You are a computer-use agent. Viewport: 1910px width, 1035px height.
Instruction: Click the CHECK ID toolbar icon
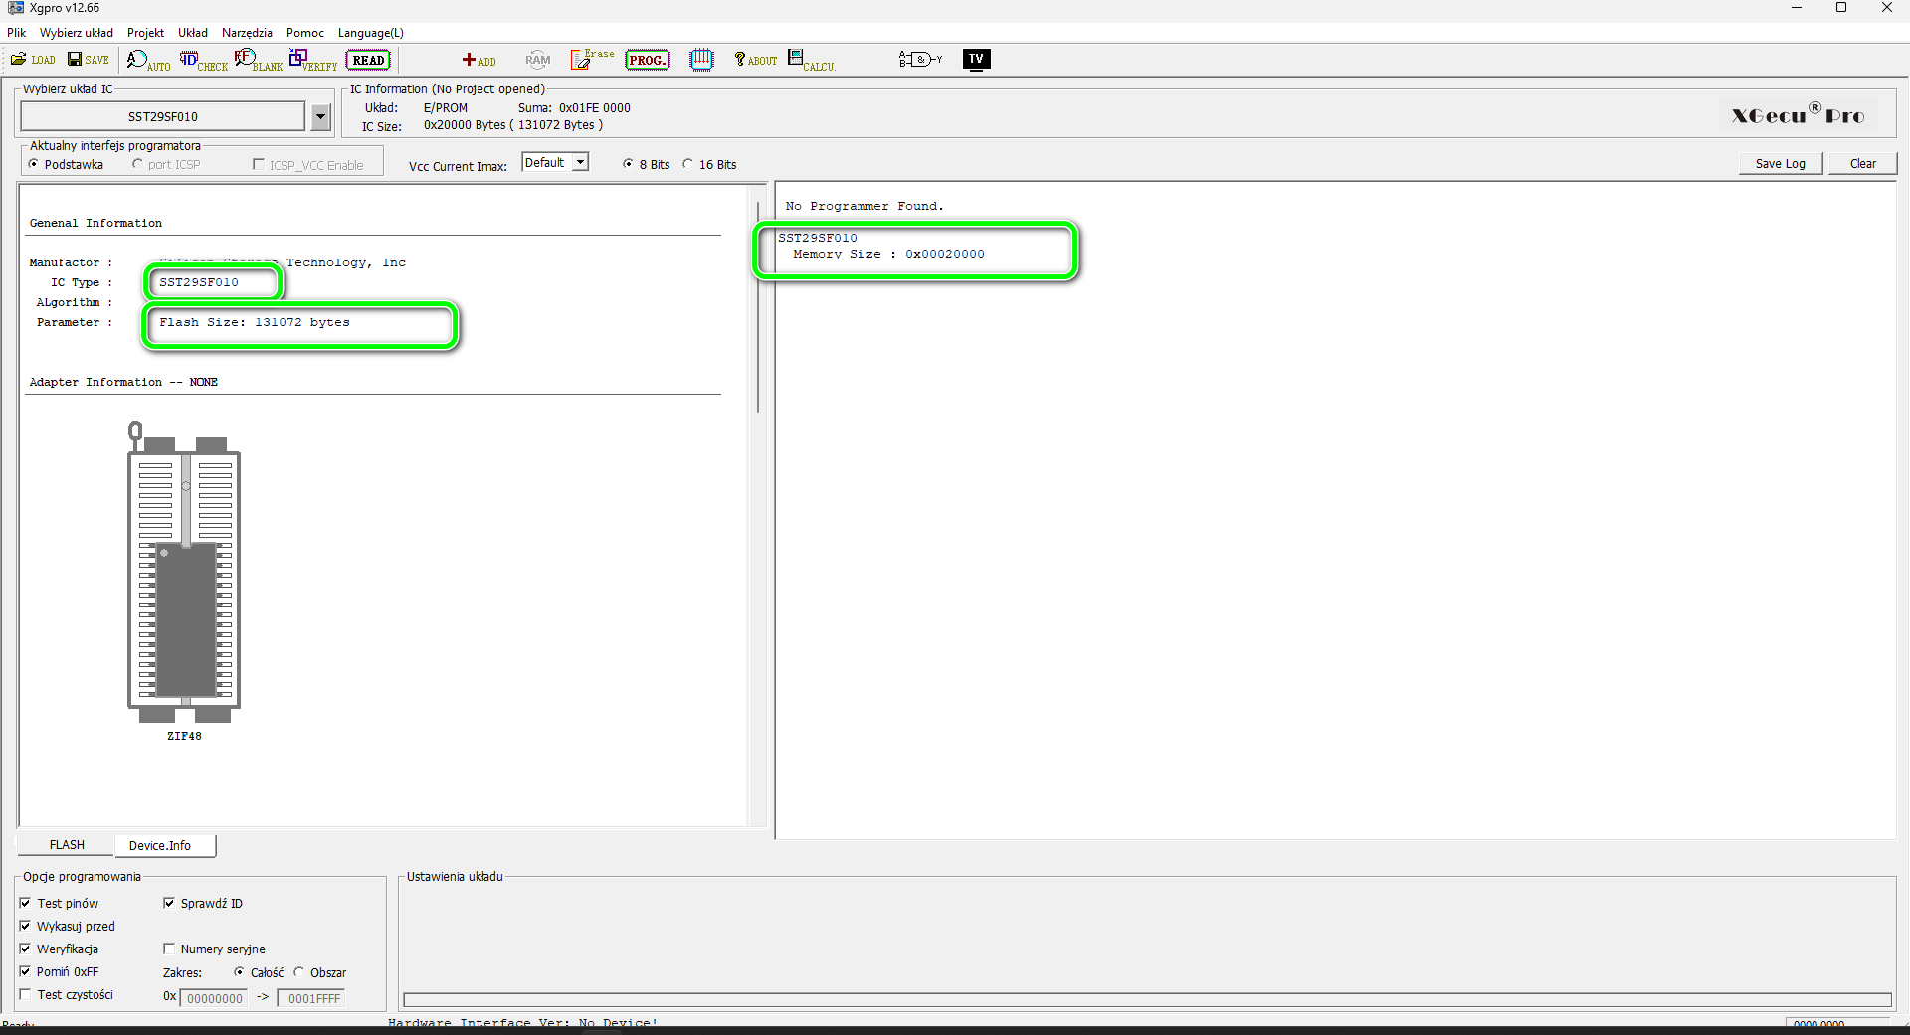[203, 61]
